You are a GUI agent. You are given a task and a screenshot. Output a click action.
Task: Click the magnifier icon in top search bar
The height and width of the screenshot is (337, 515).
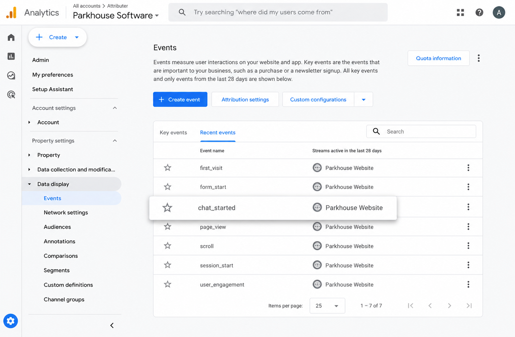(x=182, y=12)
